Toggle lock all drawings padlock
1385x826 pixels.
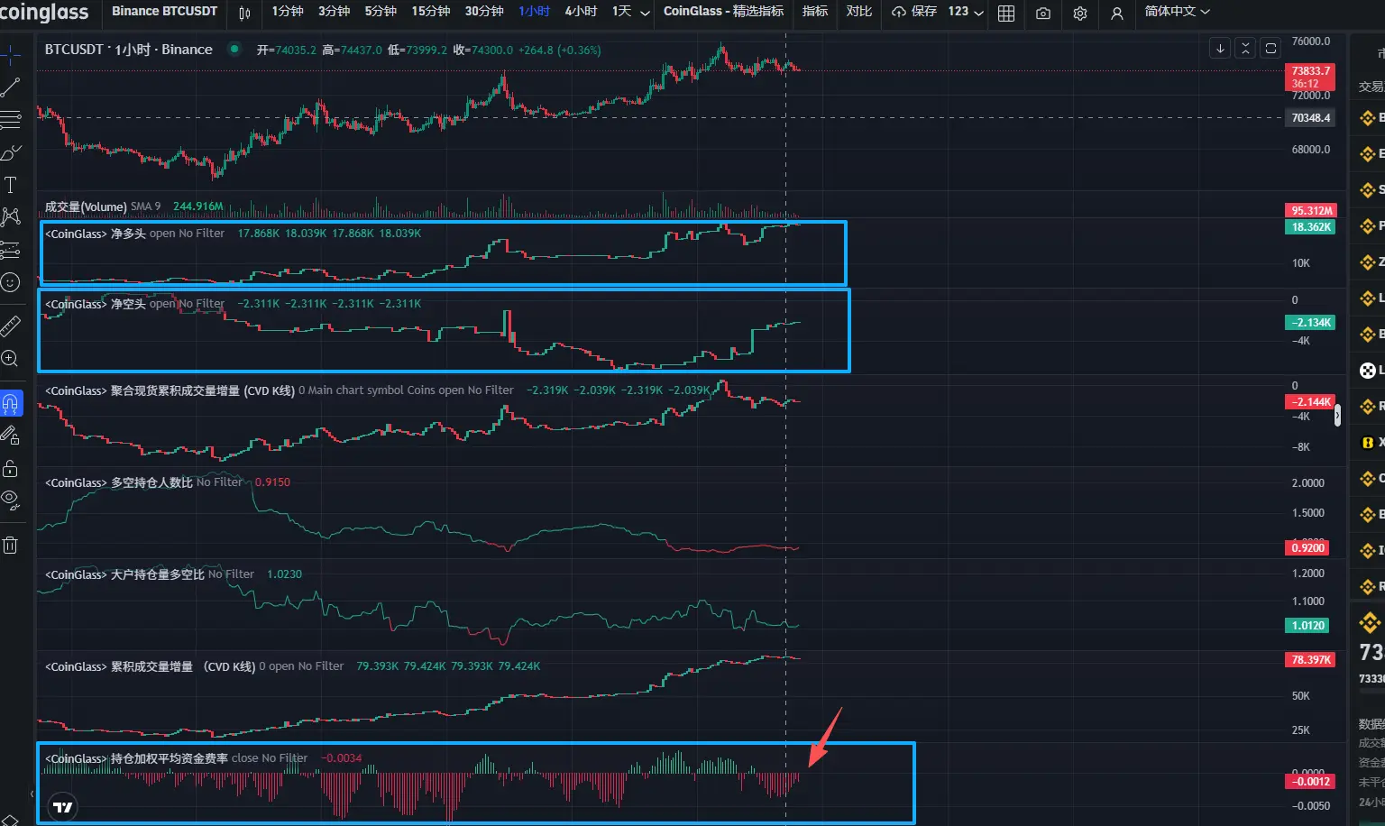pyautogui.click(x=10, y=467)
